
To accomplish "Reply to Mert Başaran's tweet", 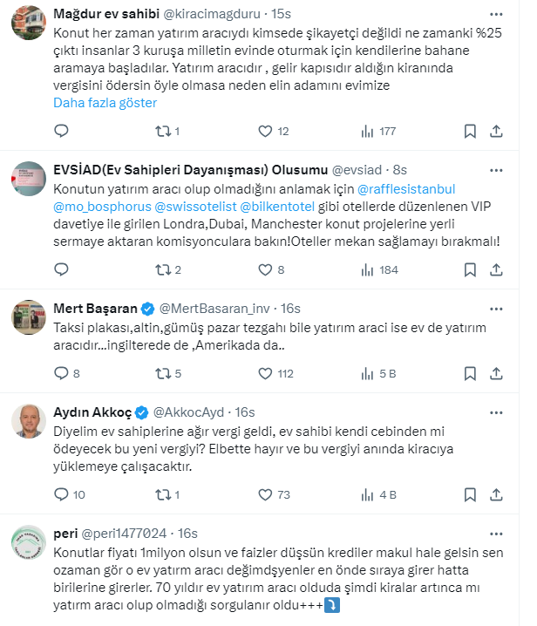I will coord(61,373).
